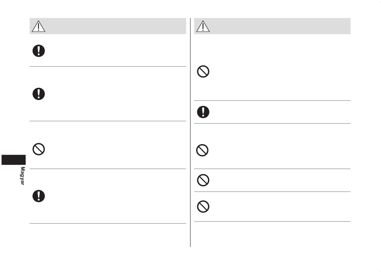Click the second exclamation icon in the left column
Image resolution: width=381 pixels, height=273 pixels.
pos(39,94)
